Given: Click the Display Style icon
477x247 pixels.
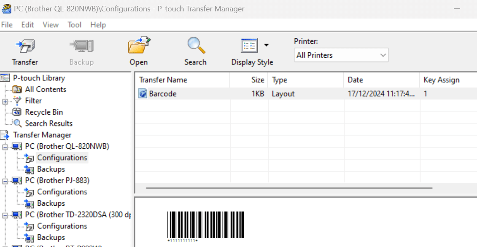Looking at the screenshot, I should (249, 46).
